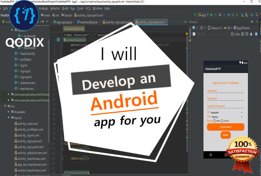Click the zoom out minus icon
Viewport: 261px width, 176px height.
coord(232,34)
